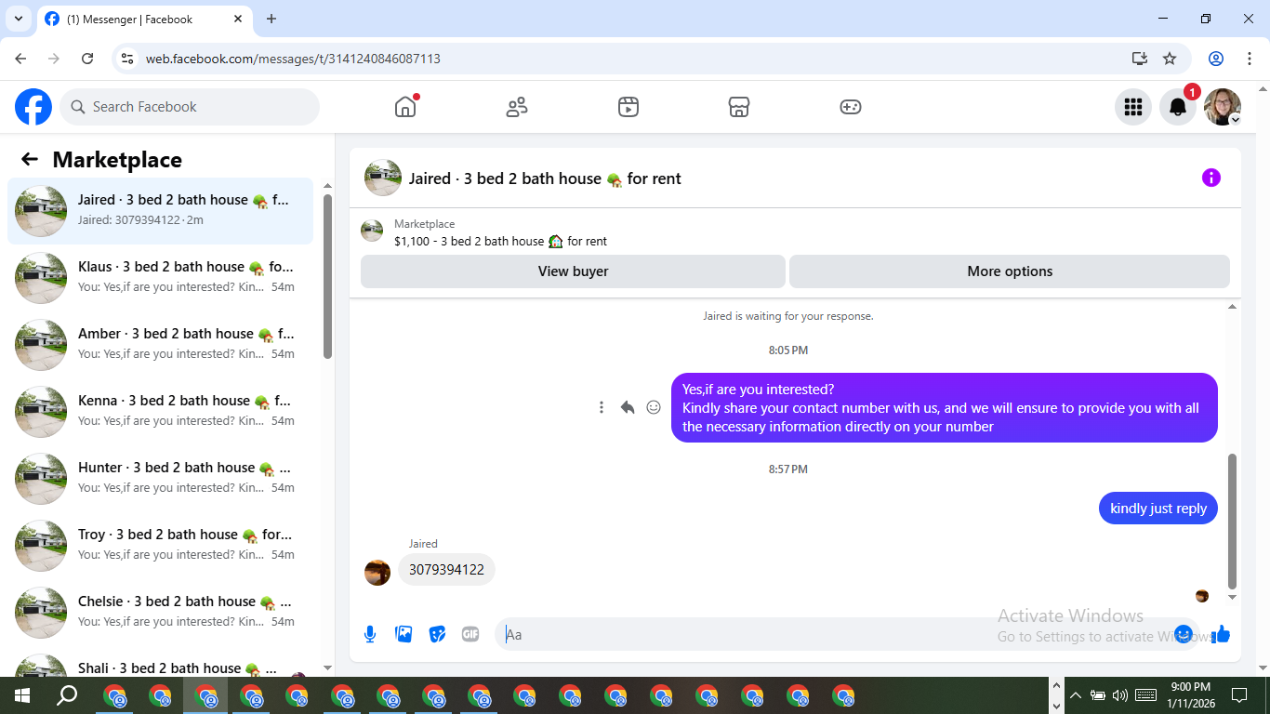Click the back arrow beside Marketplace
The image size is (1270, 714).
[30, 159]
